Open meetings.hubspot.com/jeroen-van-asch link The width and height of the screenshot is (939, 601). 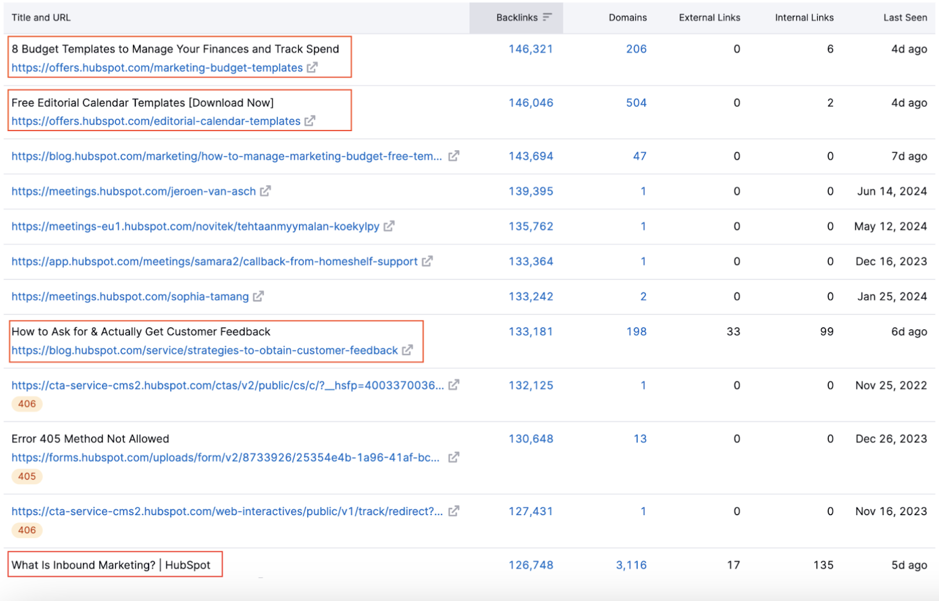[133, 191]
